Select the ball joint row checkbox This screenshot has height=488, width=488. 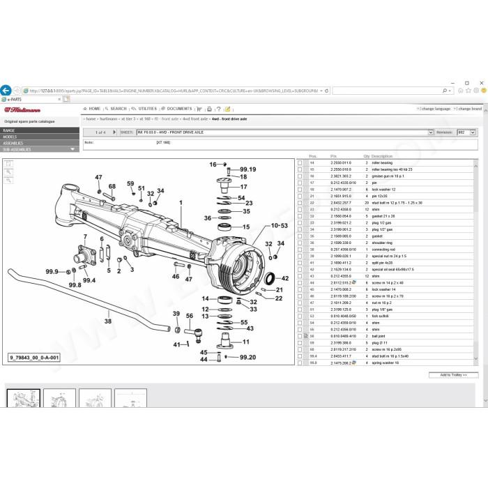pyautogui.click(x=300, y=336)
